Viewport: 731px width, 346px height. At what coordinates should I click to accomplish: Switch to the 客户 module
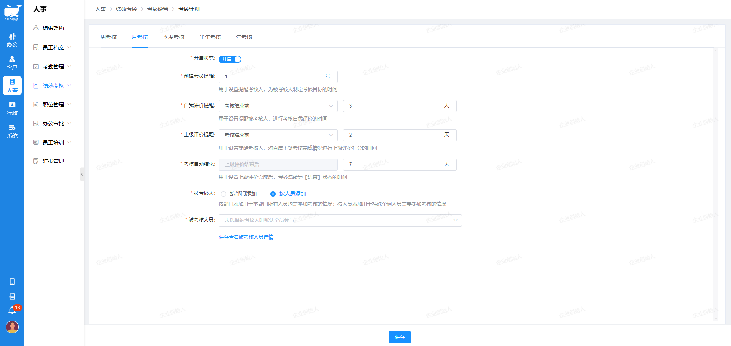point(12,62)
